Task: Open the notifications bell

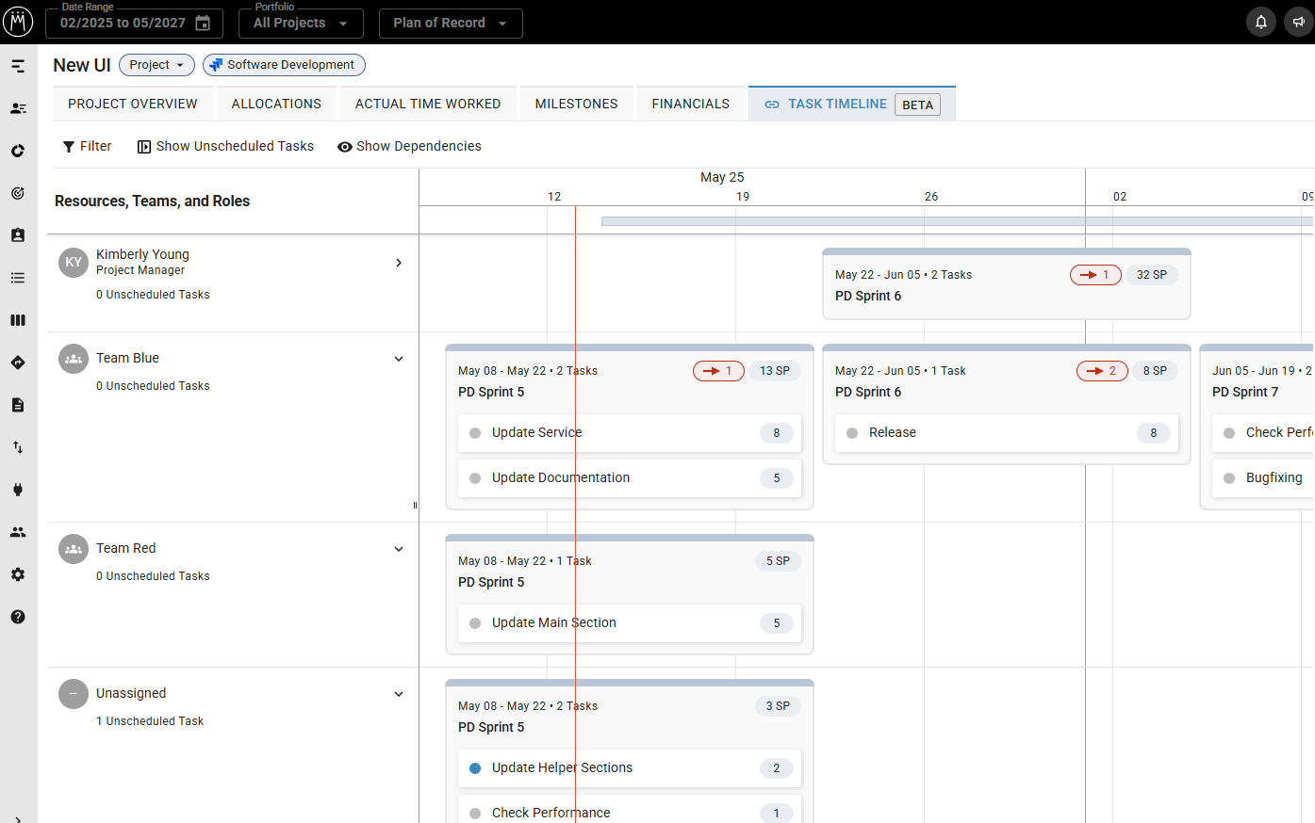Action: coord(1261,22)
